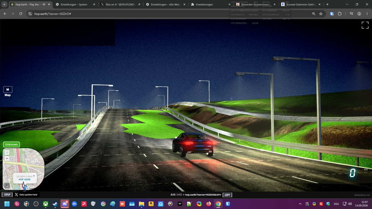Switch to the Rias on X tab
Screen dimensions: 372x209
pos(121,5)
